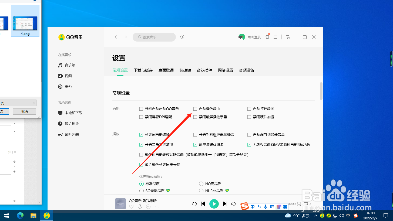Open 本地和下载 in the sidebar
The height and width of the screenshot is (221, 393).
(70, 113)
